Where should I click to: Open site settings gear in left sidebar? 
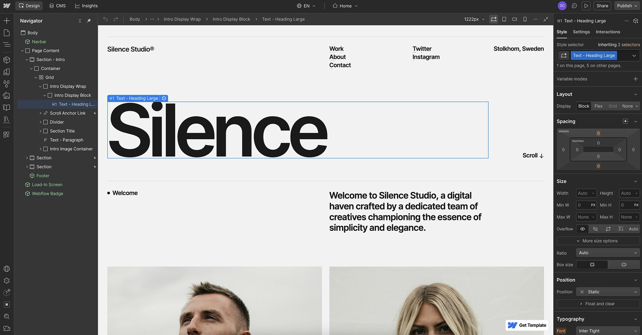tap(7, 281)
